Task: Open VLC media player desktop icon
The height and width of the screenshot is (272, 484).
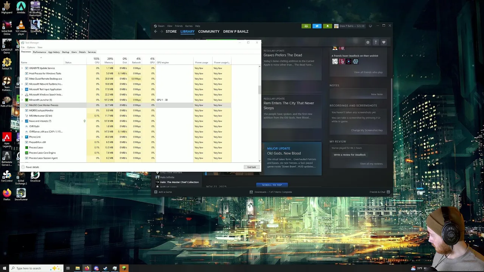Action: [x=21, y=28]
